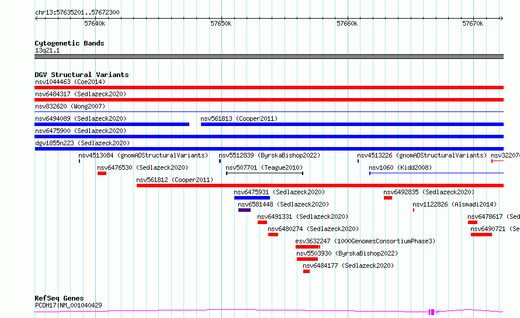Open nsv6484177 (Sedlazeck2020) label

348,265
